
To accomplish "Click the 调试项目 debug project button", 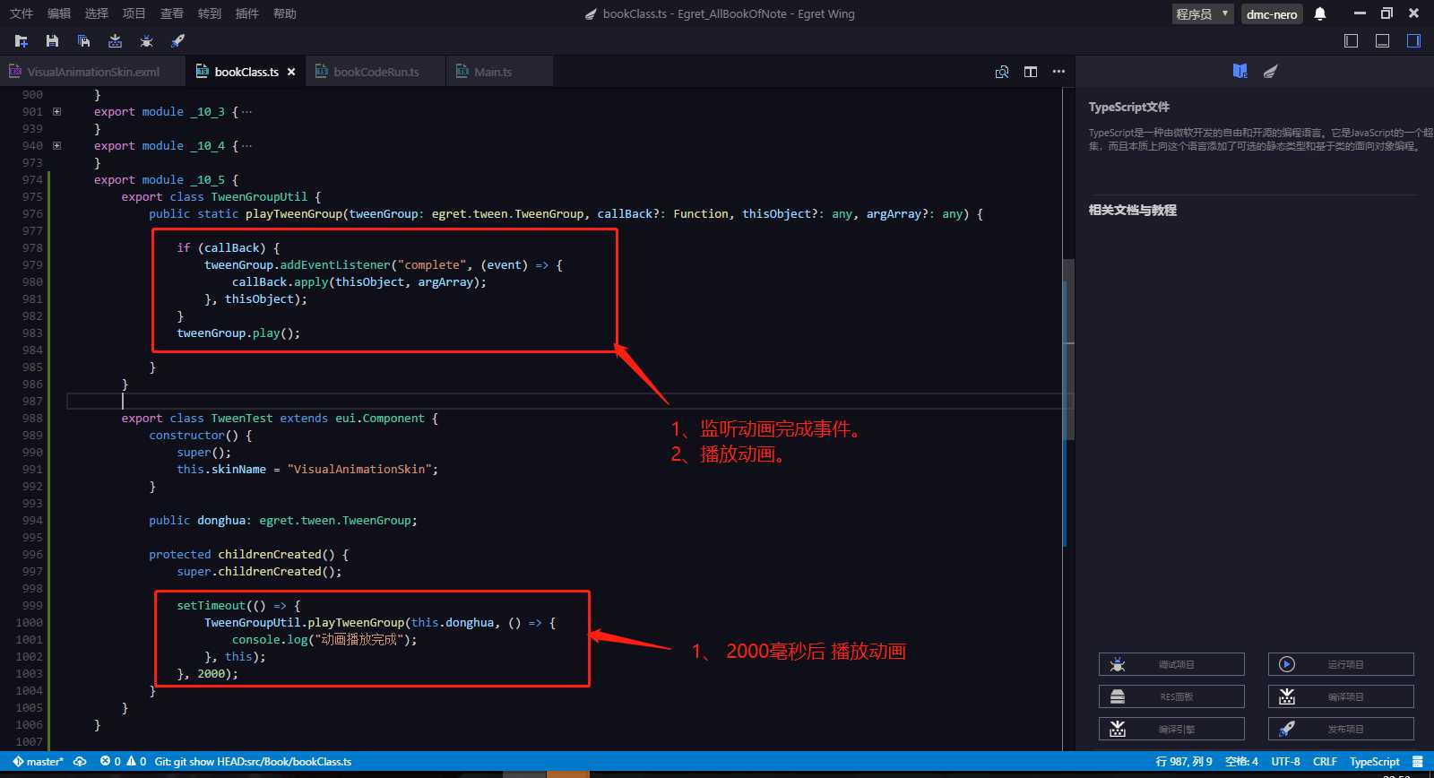I will (1171, 664).
